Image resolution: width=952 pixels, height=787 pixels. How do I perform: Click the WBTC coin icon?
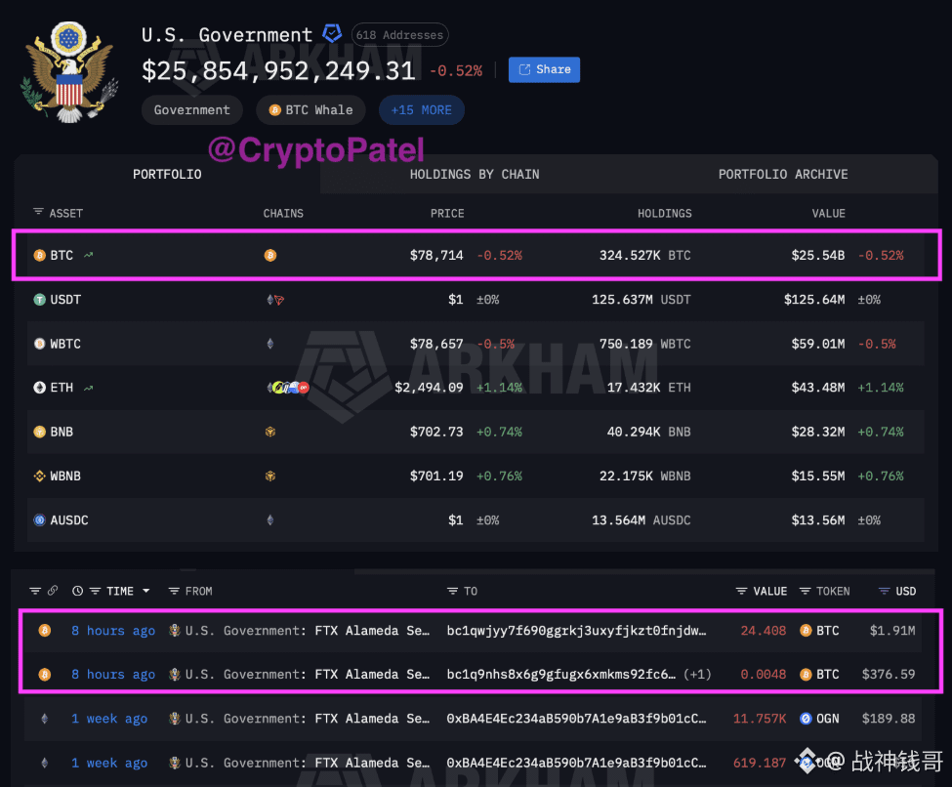[x=39, y=344]
